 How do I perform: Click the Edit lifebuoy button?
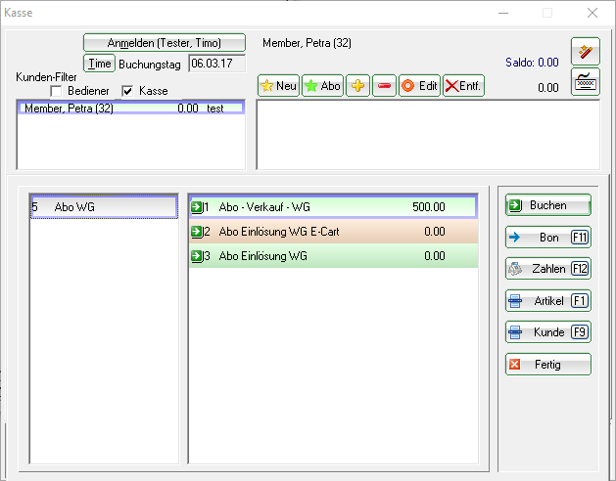click(419, 85)
